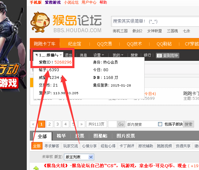Select the QQ交易 navigation tab
The height and width of the screenshot is (170, 199).
coord(105,44)
